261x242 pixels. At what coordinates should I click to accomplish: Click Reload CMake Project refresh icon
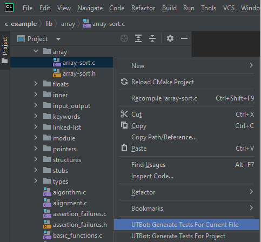[x=124, y=82]
